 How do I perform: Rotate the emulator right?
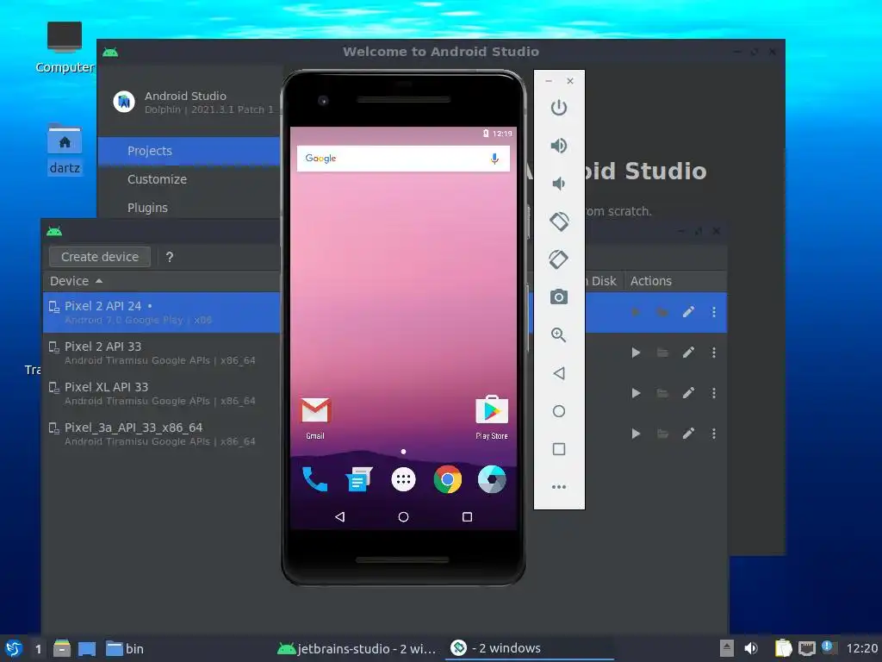click(x=558, y=259)
